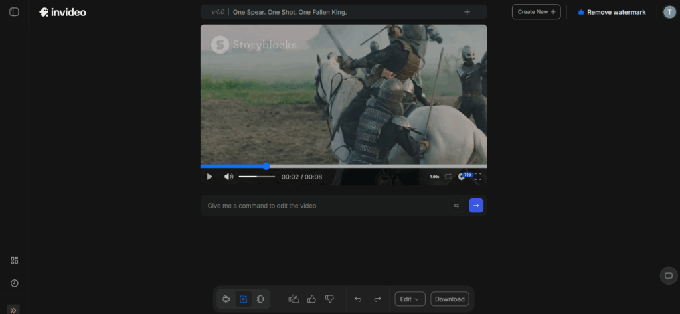Open the command settings sliders icon
This screenshot has height=314, width=680.
(456, 206)
